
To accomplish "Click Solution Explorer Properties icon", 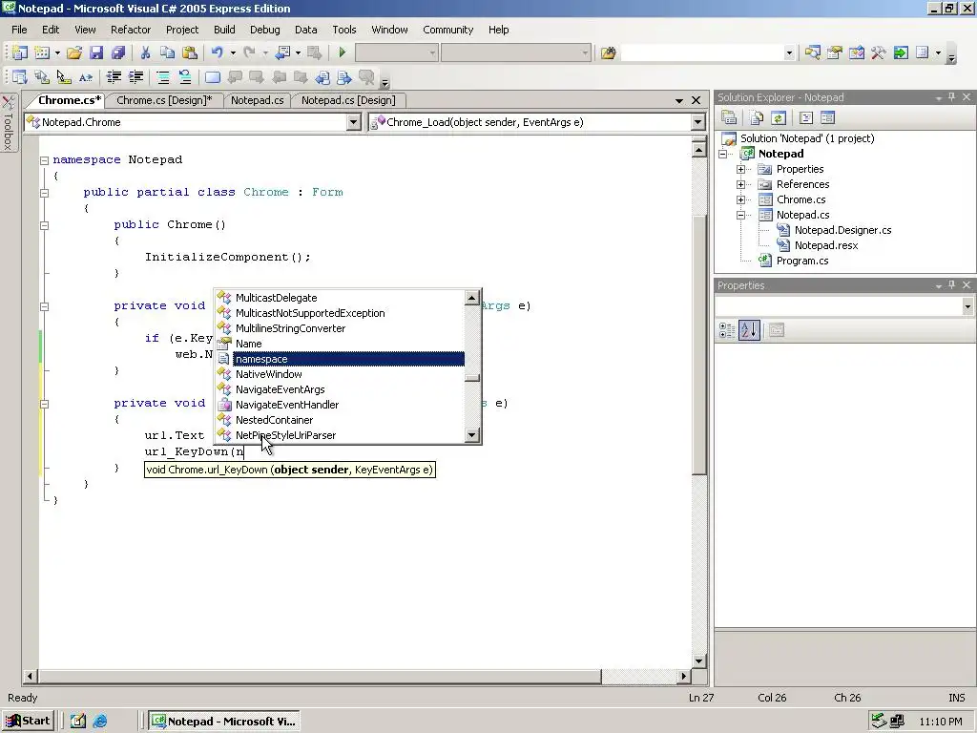I will (729, 117).
